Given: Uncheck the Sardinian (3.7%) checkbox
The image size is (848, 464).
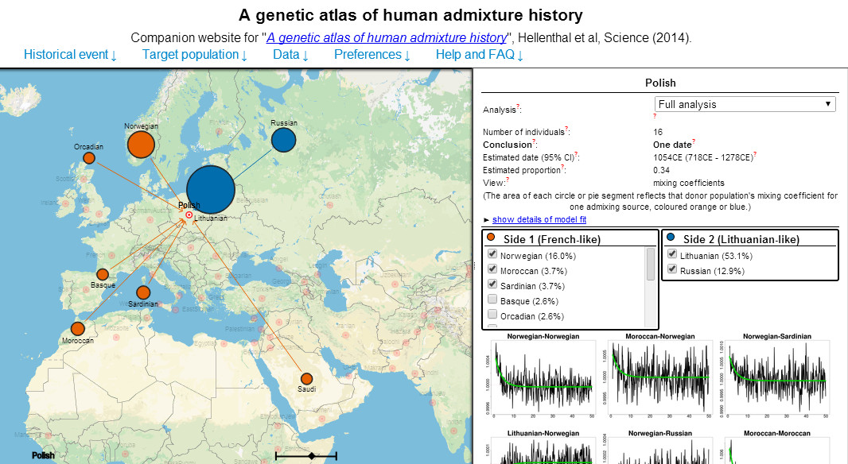Looking at the screenshot, I should coord(492,284).
